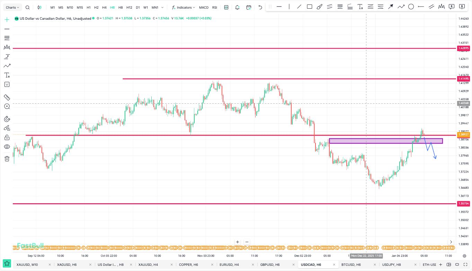Click the undo arrow icon
The width and height of the screenshot is (472, 271).
click(x=260, y=7)
